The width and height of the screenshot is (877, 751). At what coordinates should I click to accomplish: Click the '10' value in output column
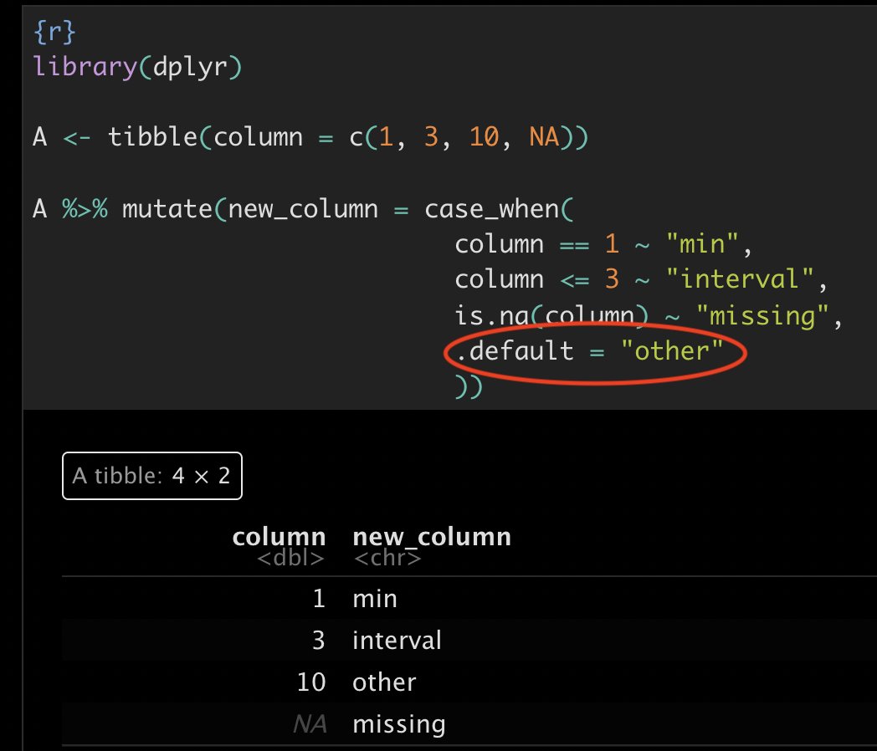(x=311, y=682)
